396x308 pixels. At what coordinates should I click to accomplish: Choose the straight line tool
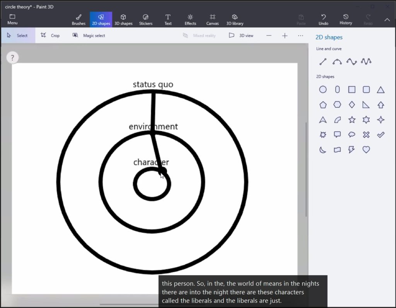[x=323, y=61]
